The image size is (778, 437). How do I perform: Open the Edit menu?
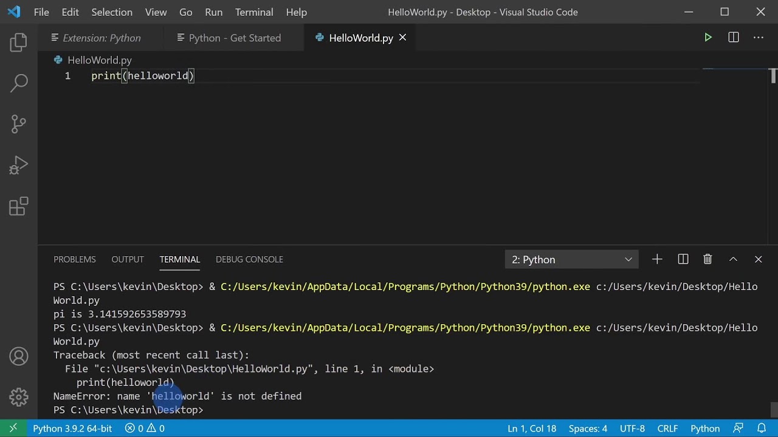(x=70, y=12)
